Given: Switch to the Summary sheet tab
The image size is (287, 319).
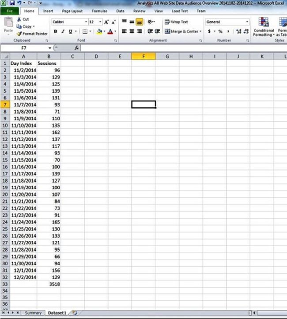Looking at the screenshot, I should [33, 313].
